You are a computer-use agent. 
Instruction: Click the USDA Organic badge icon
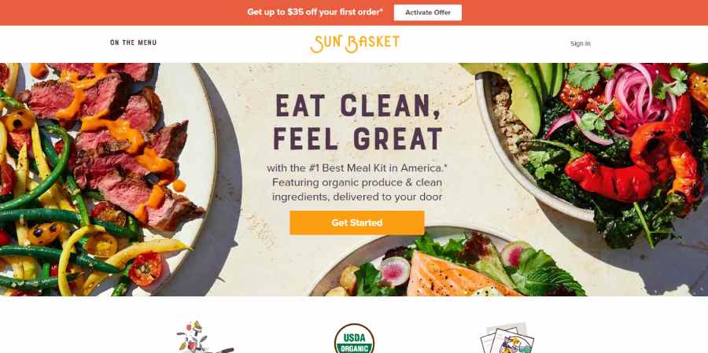pyautogui.click(x=354, y=339)
